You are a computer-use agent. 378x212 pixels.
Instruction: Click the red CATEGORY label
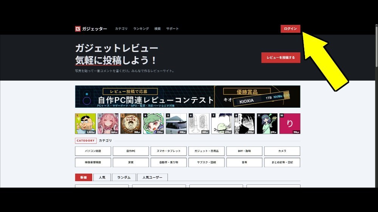[x=85, y=141]
